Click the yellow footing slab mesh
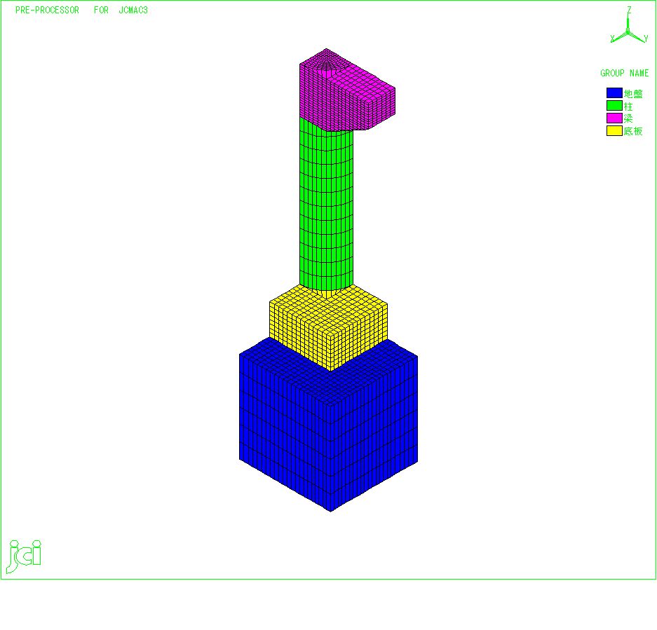This screenshot has height=630, width=657. click(x=328, y=327)
